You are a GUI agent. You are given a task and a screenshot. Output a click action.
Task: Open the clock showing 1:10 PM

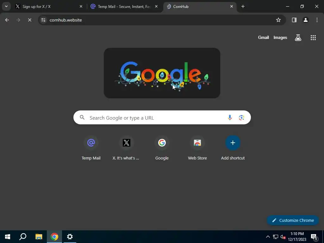(x=297, y=237)
